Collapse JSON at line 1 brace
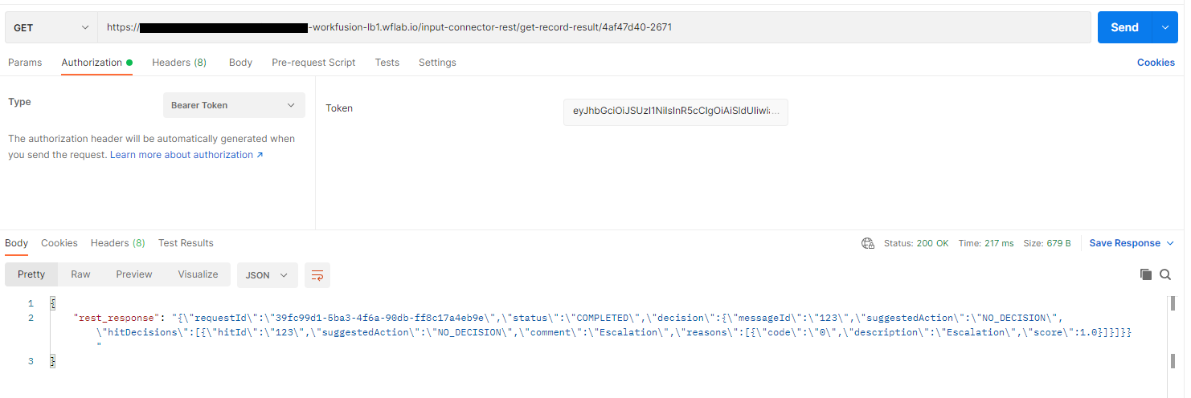 click(53, 303)
